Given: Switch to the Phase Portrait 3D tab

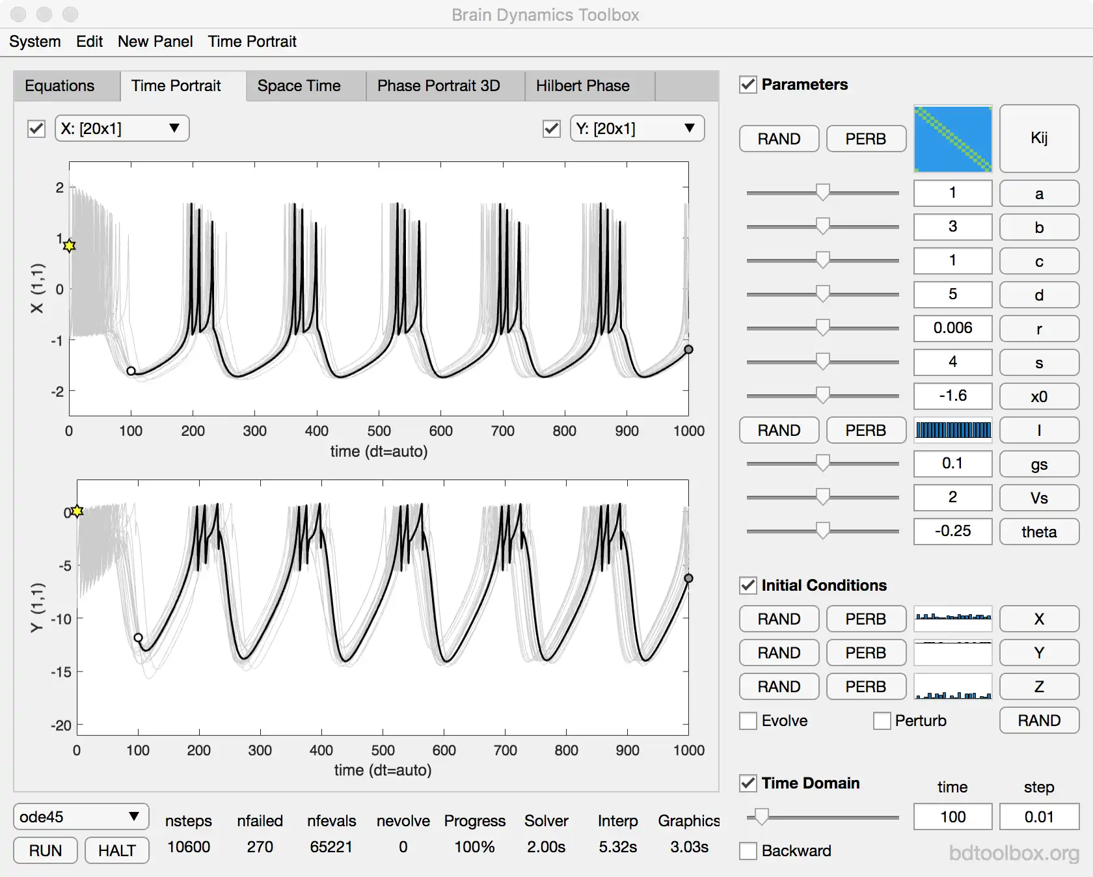Looking at the screenshot, I should pyautogui.click(x=439, y=86).
